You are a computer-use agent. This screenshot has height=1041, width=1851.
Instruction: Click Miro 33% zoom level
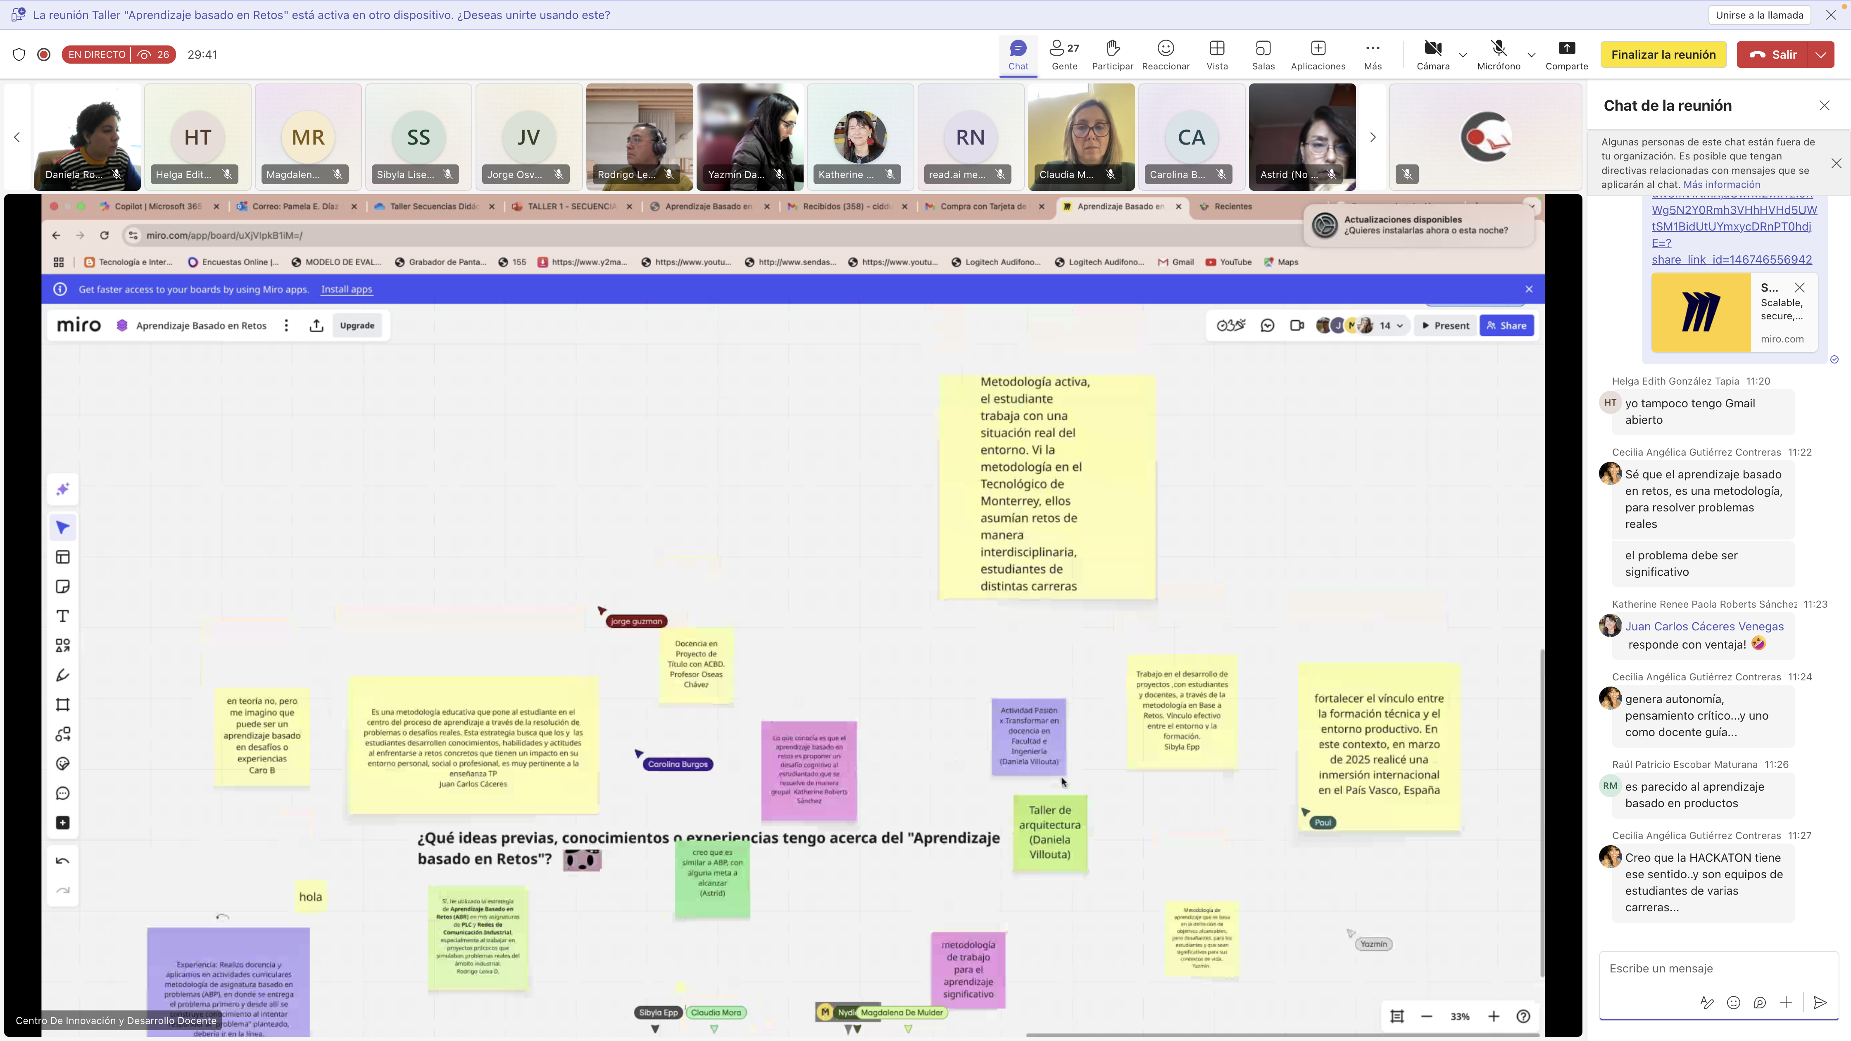click(1459, 1017)
